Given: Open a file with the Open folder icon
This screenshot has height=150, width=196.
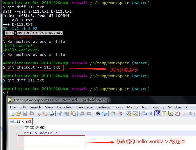Looking at the screenshot, I should pyautogui.click(x=18, y=113).
